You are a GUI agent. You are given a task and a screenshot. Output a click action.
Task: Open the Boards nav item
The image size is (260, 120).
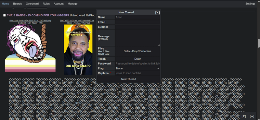[x=18, y=4]
